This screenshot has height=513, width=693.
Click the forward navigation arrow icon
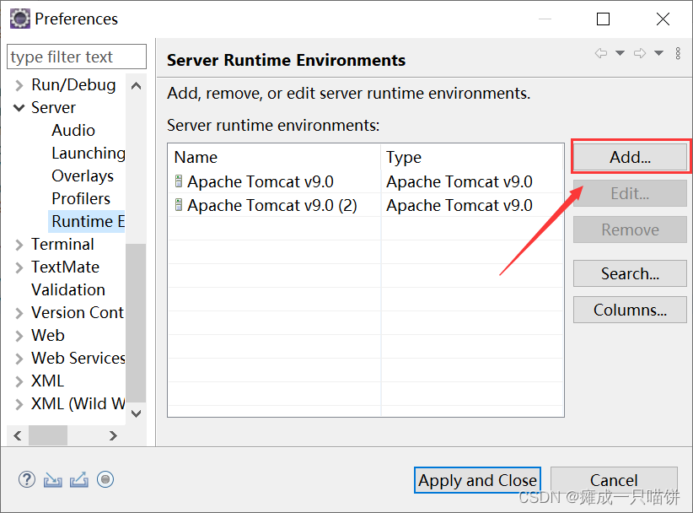click(640, 53)
